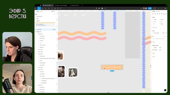The width and height of the screenshot is (170, 95).
Task: Click the width input field
Action: [x=155, y=22]
